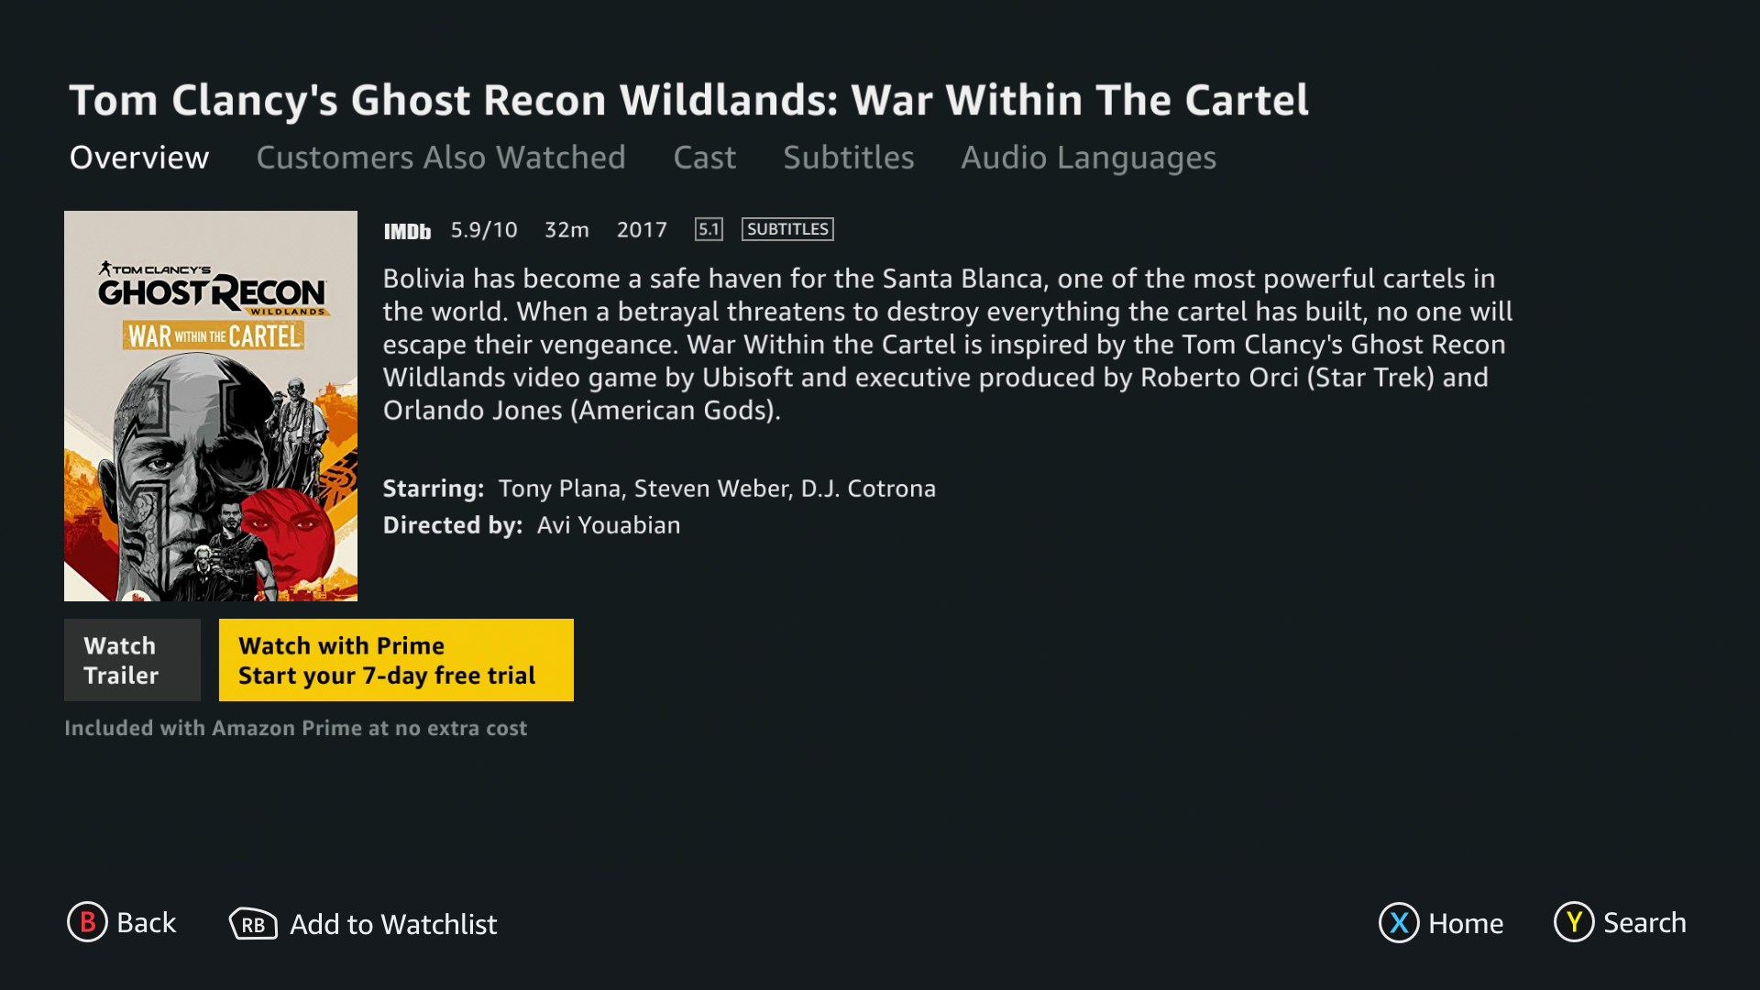Select Add to Watchlist label
Image resolution: width=1760 pixels, height=990 pixels.
point(393,924)
